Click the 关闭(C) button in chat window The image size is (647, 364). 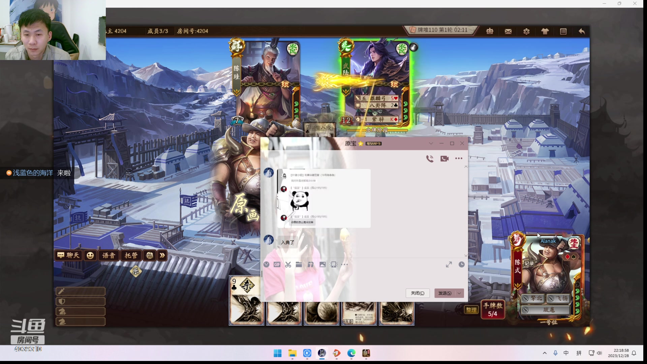(x=418, y=293)
